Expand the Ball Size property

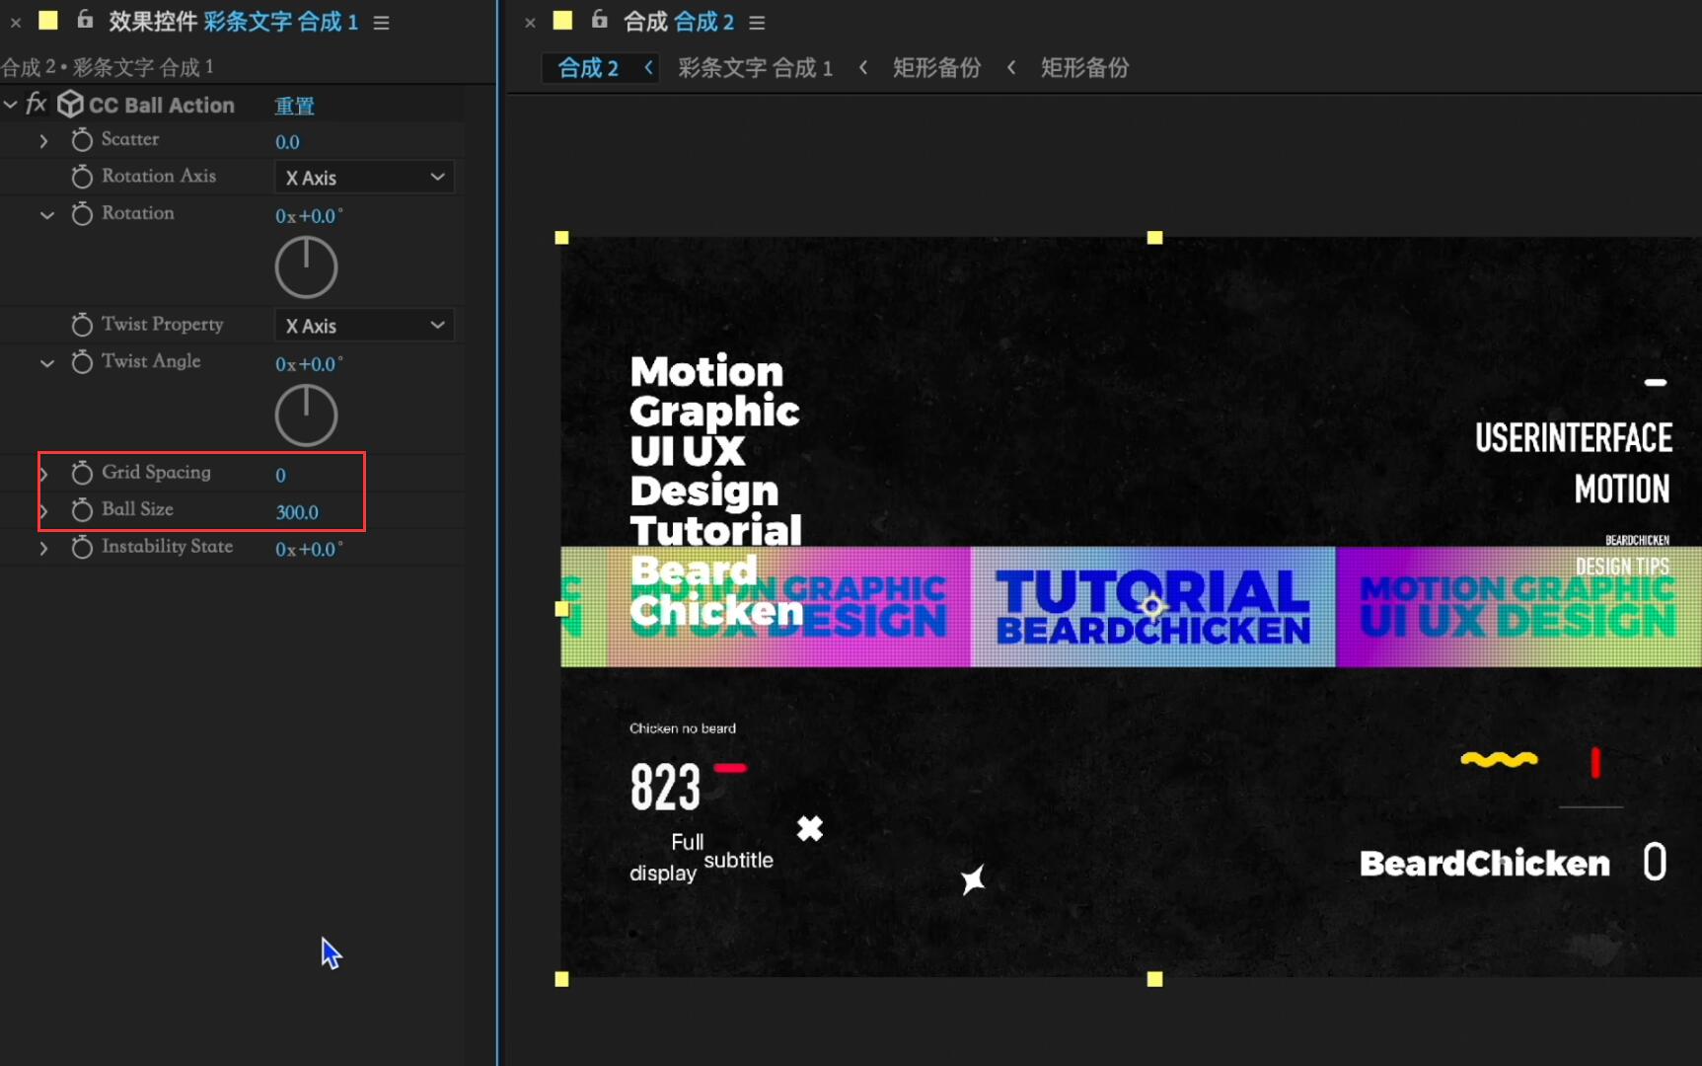[x=43, y=511]
